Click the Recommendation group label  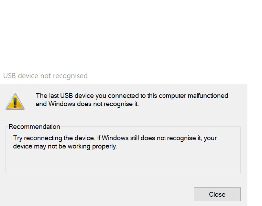point(34,126)
